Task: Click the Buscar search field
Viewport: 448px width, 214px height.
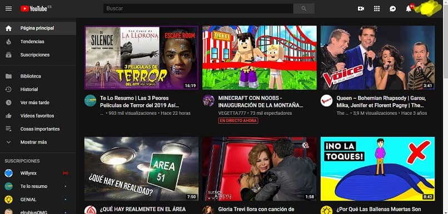Action: [198, 8]
